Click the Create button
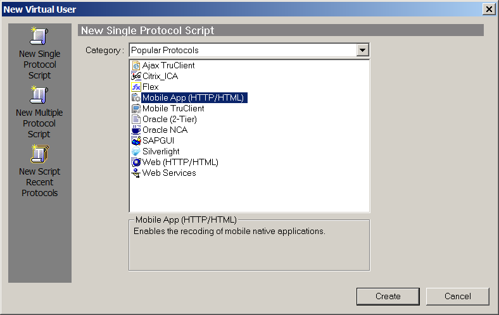The width and height of the screenshot is (499, 315). pos(388,297)
